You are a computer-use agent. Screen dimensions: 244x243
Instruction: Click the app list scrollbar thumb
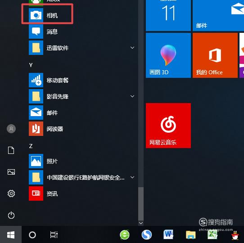141,203
